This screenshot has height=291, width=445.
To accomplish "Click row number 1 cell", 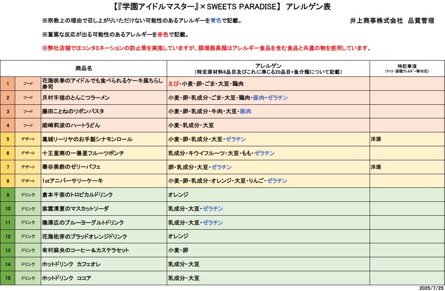I will point(8,84).
